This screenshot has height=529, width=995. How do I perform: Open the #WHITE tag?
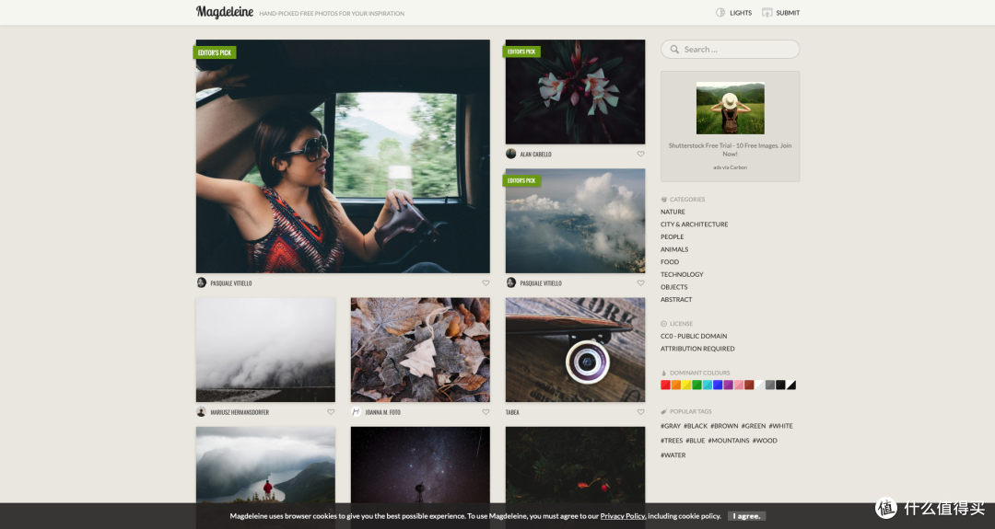[x=780, y=426]
